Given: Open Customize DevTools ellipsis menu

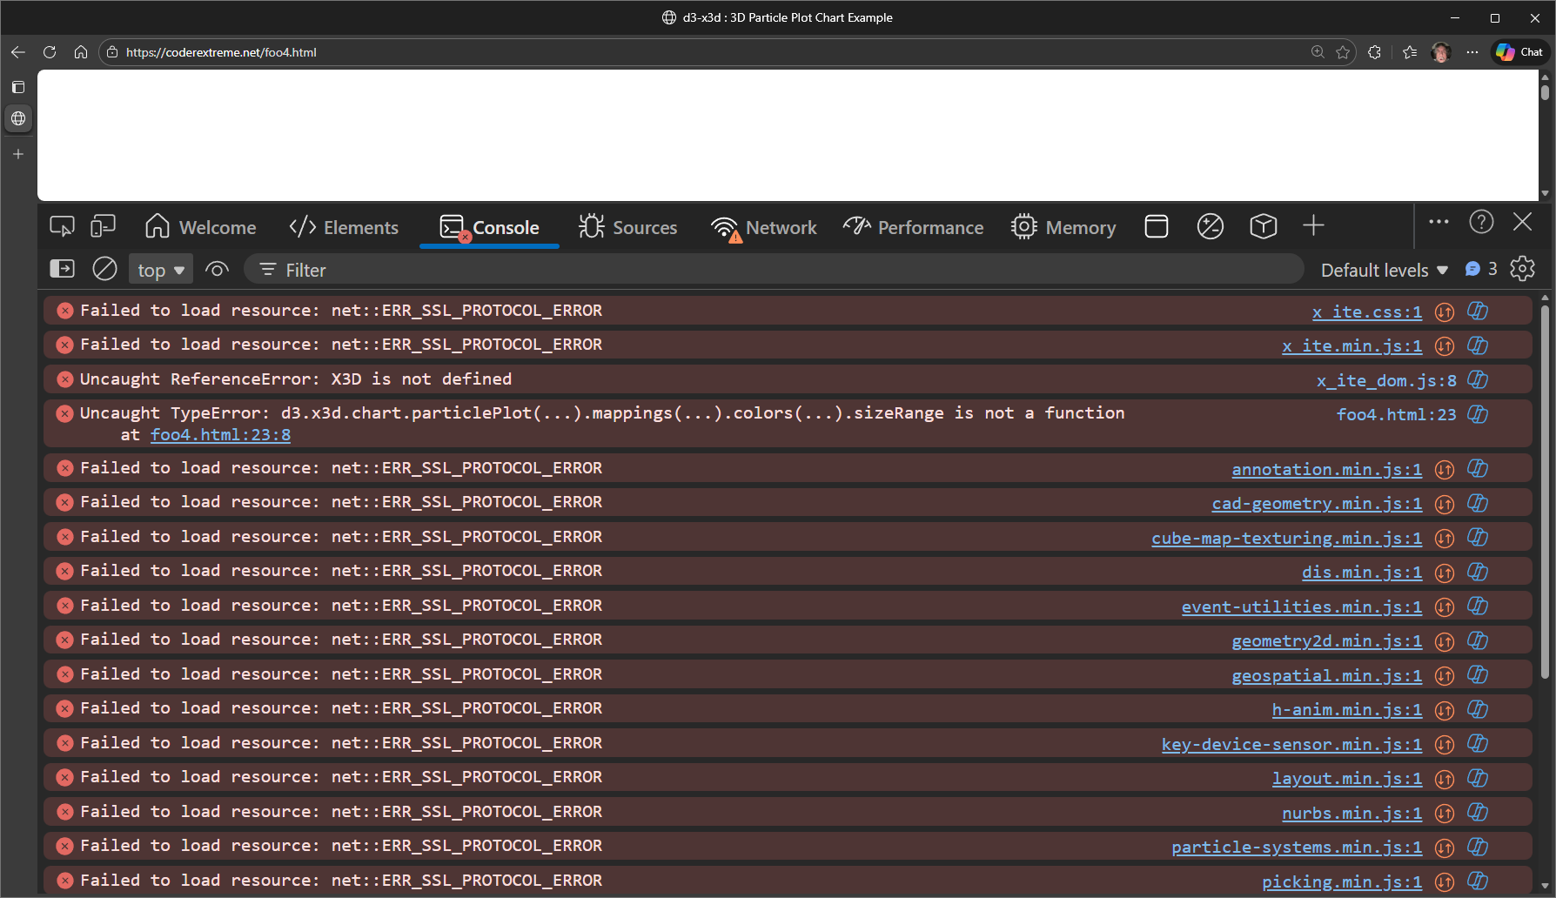Looking at the screenshot, I should pyautogui.click(x=1439, y=222).
